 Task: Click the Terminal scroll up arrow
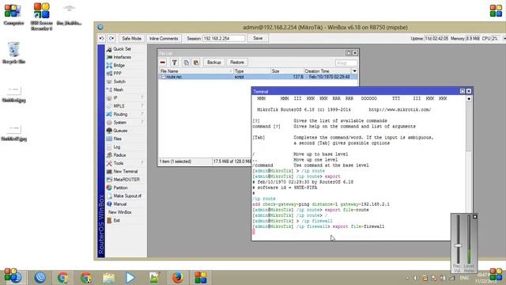[x=469, y=98]
